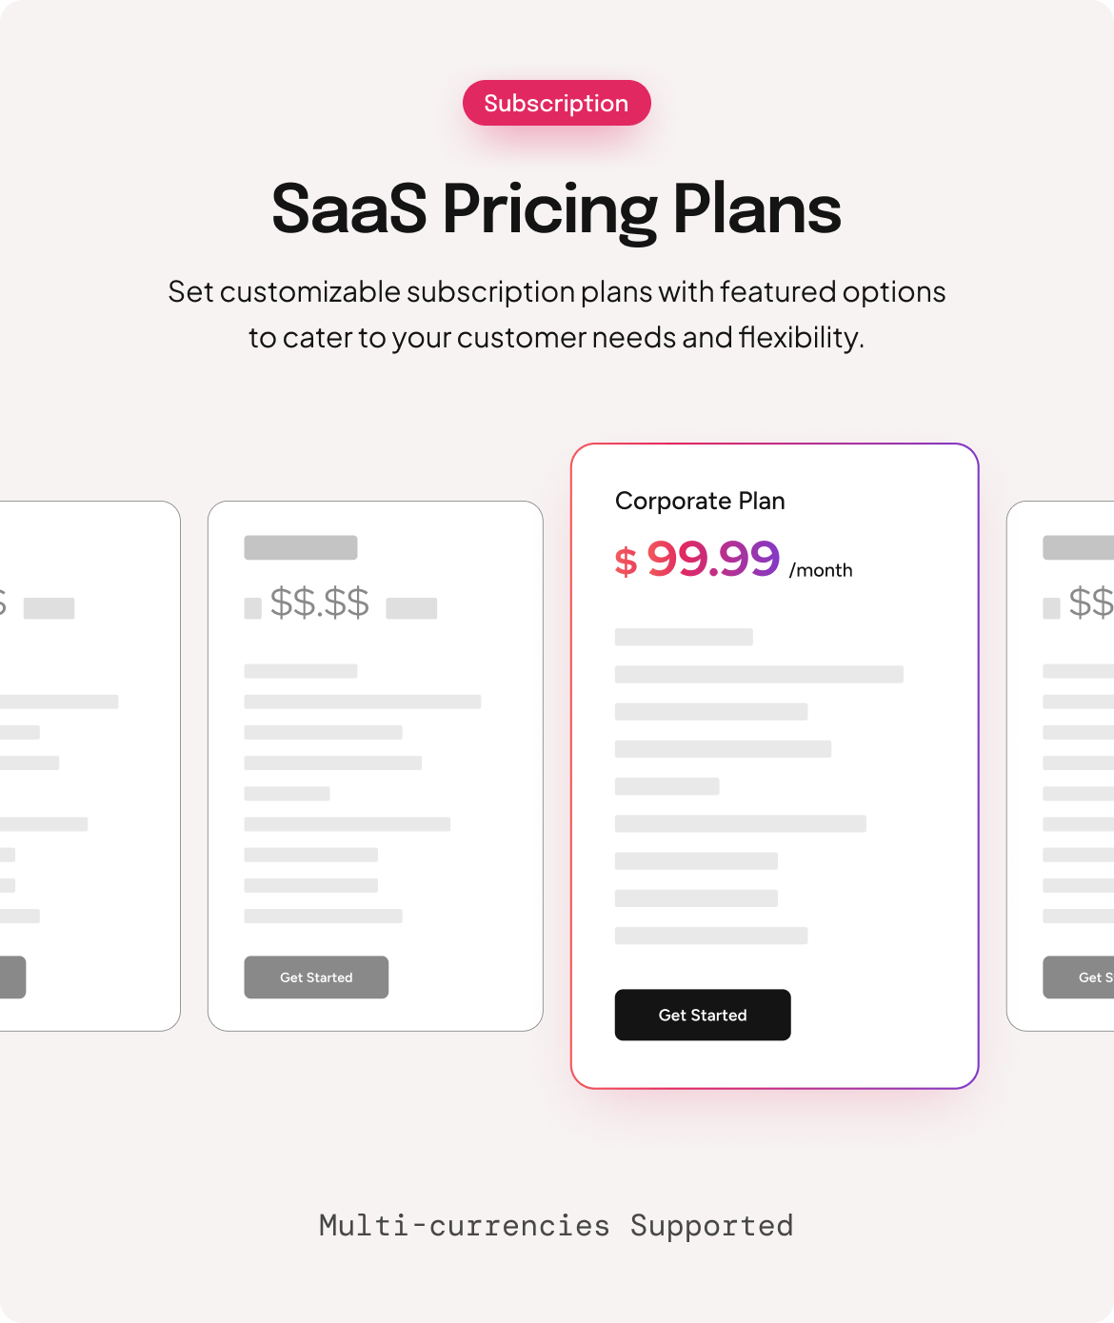Click the cut-off Get Started button at right edge
This screenshot has height=1323, width=1114.
click(x=1079, y=977)
